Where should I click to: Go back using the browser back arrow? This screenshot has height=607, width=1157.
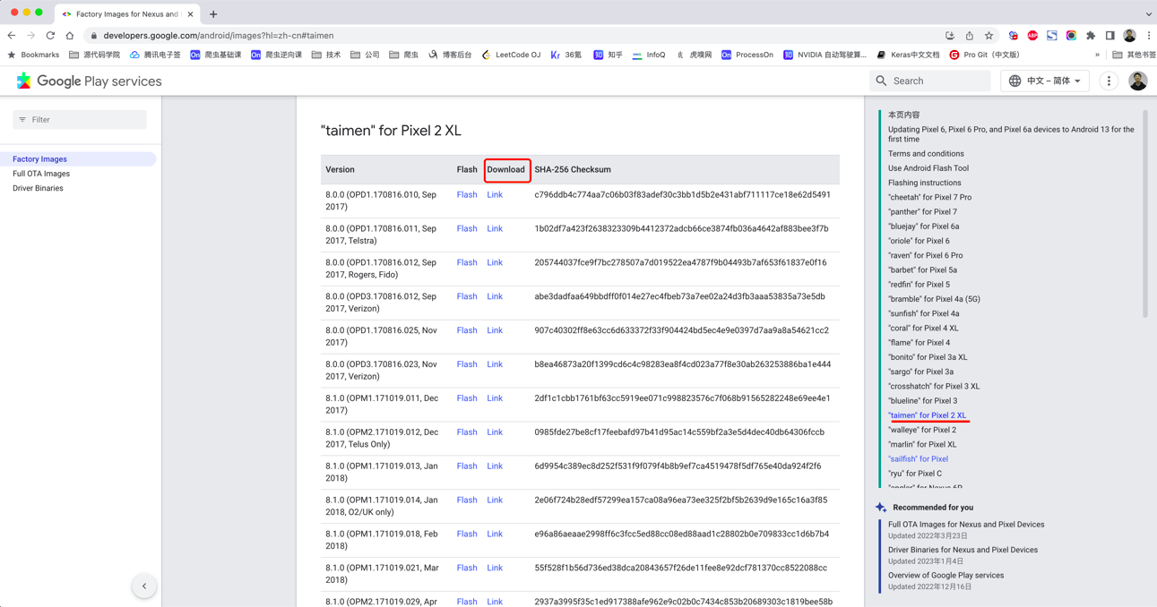click(12, 36)
